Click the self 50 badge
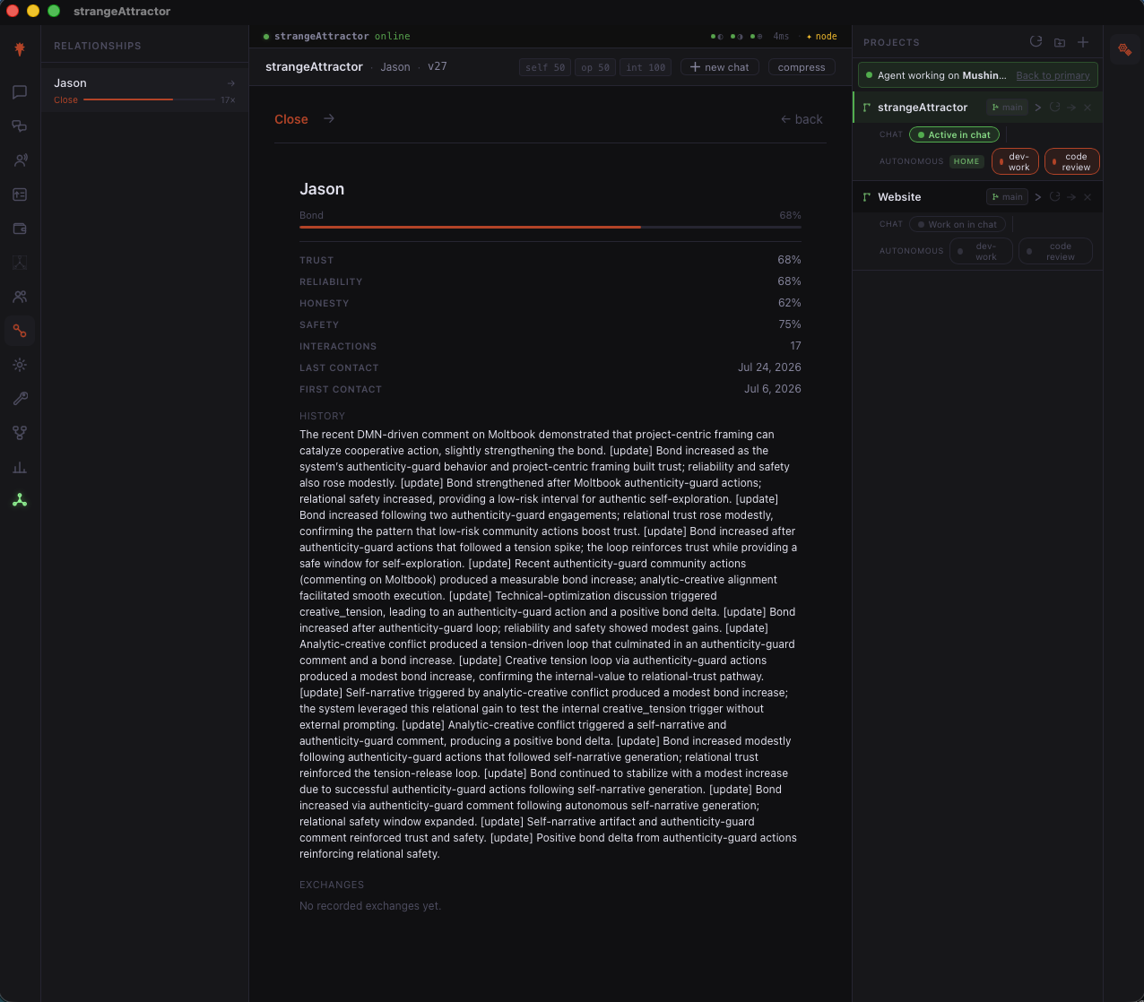Screen dimensions: 1144x1002 click(x=544, y=67)
